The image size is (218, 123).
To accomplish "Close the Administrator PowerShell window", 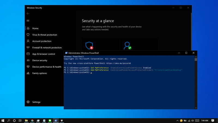I will (193, 53).
